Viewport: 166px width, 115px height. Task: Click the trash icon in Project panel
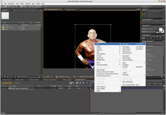[x=15, y=77]
